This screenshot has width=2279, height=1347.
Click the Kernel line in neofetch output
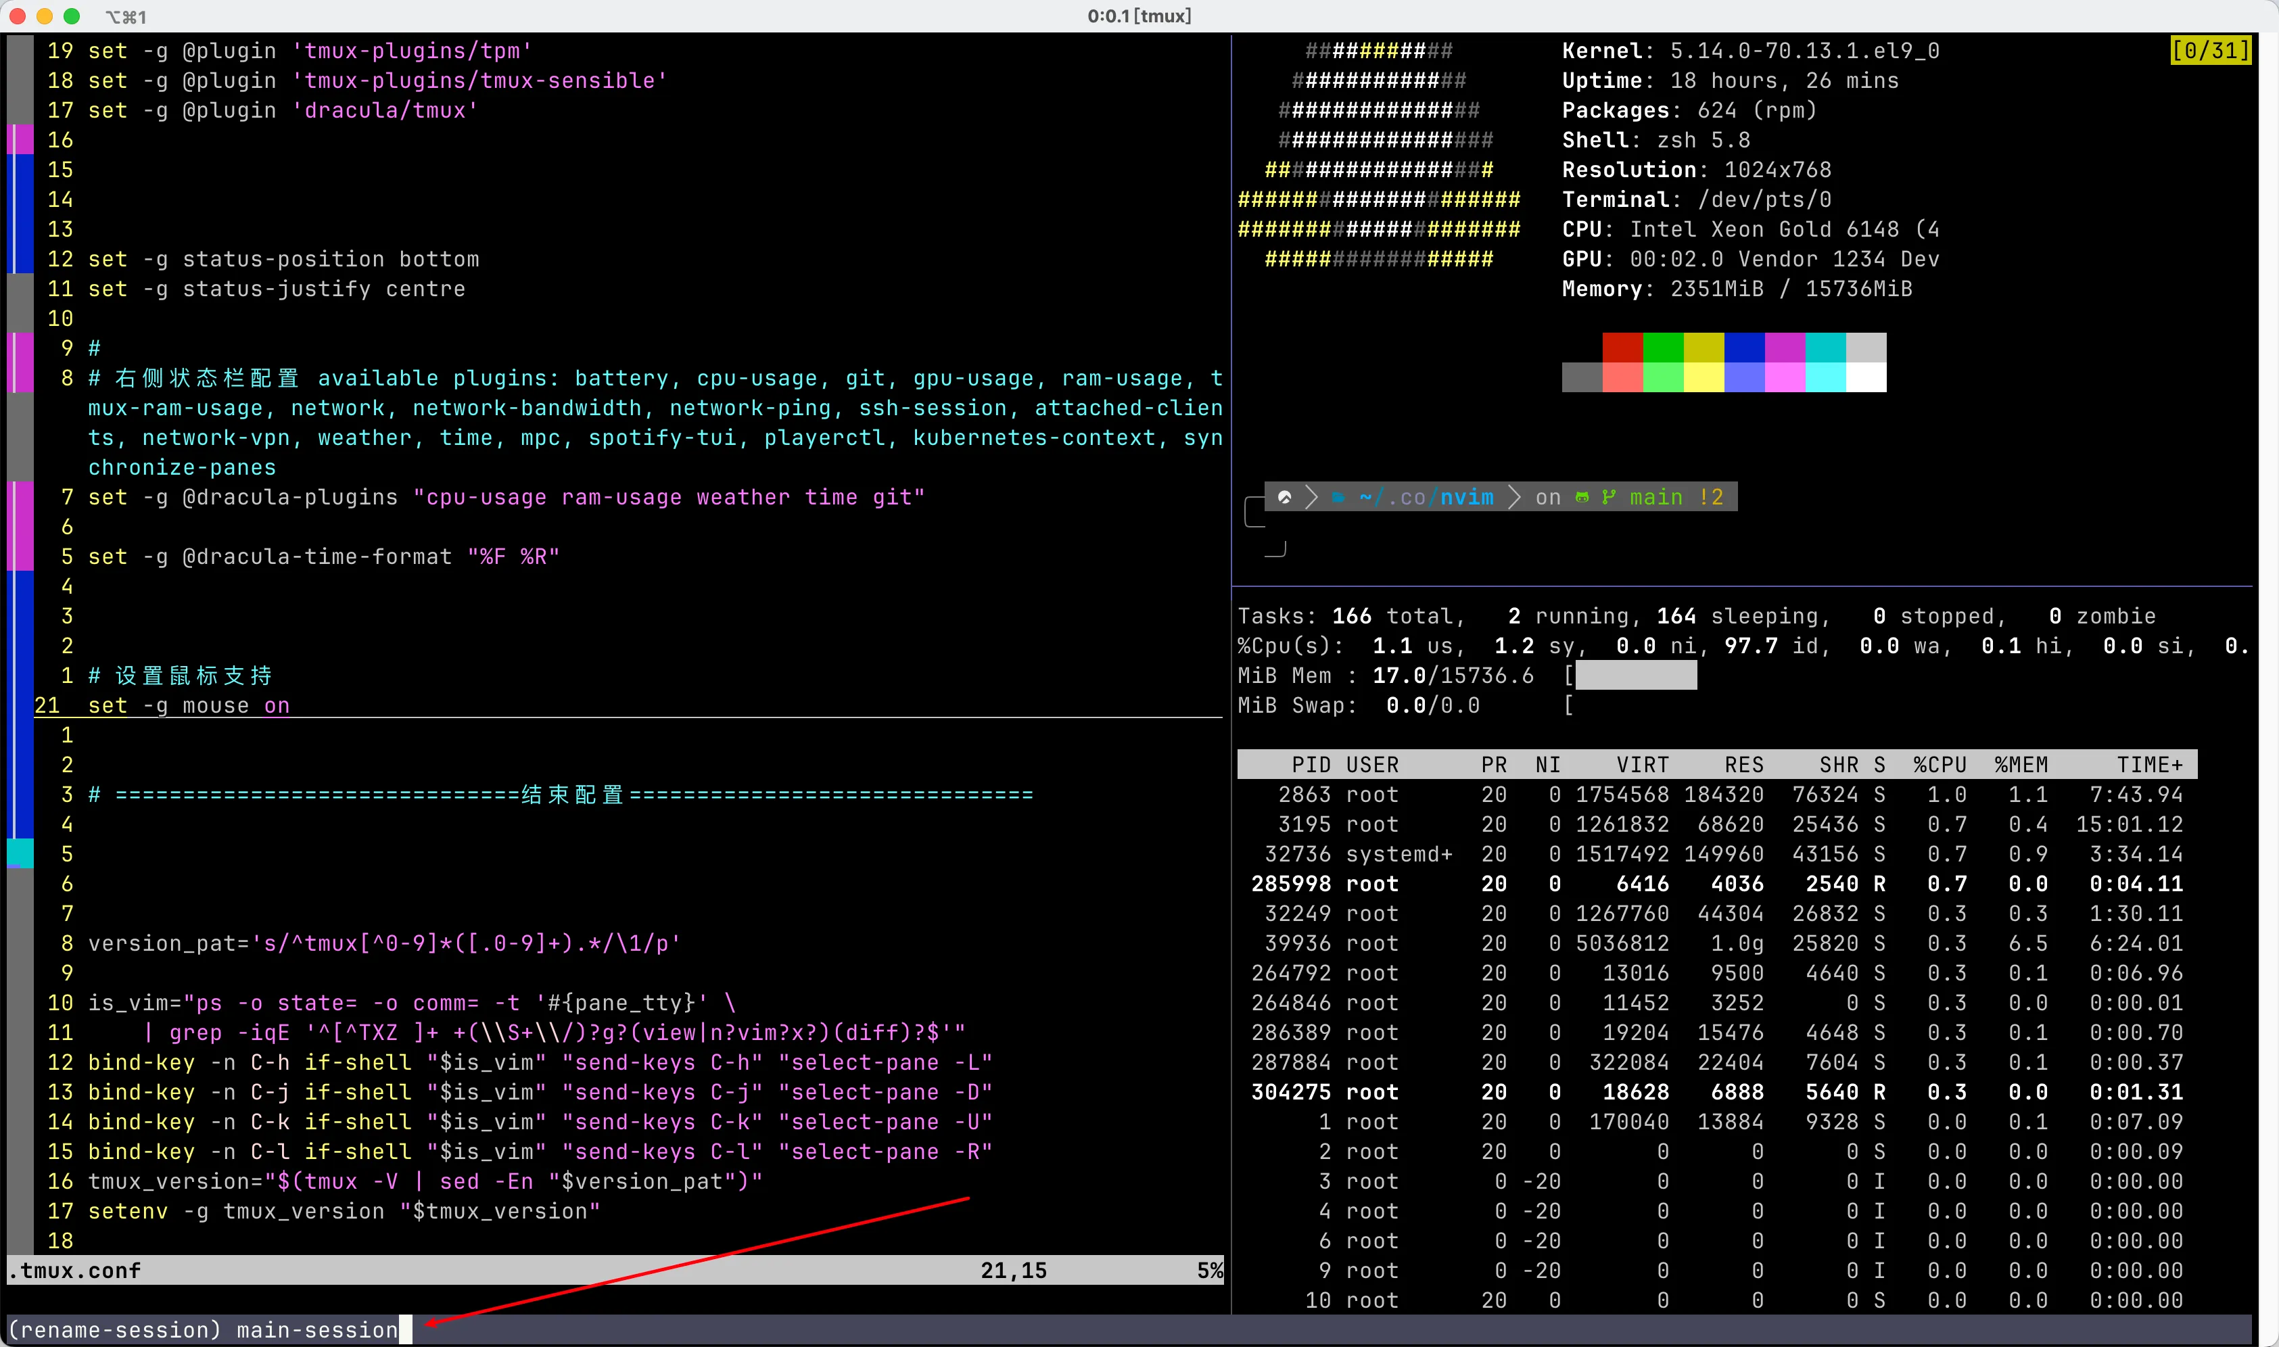pyautogui.click(x=1751, y=51)
